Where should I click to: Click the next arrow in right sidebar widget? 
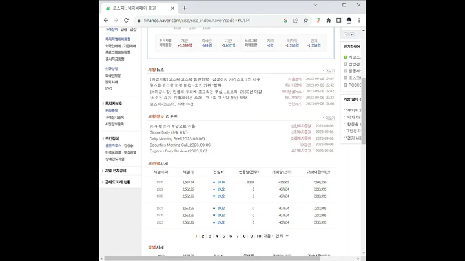[352, 34]
